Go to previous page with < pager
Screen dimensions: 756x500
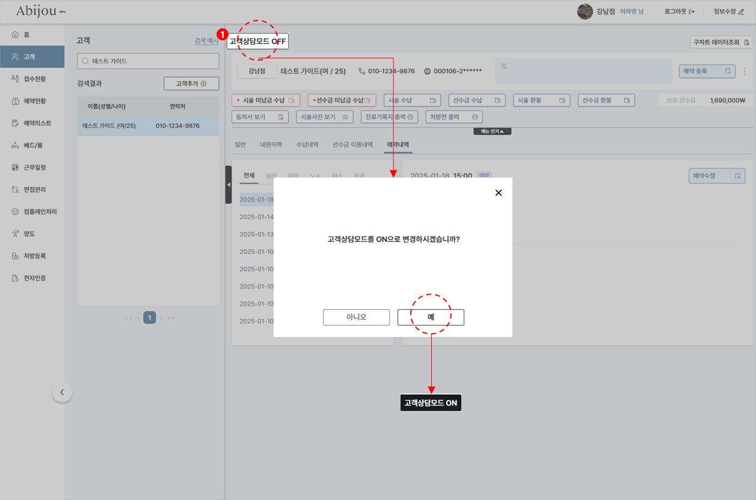pyautogui.click(x=138, y=318)
